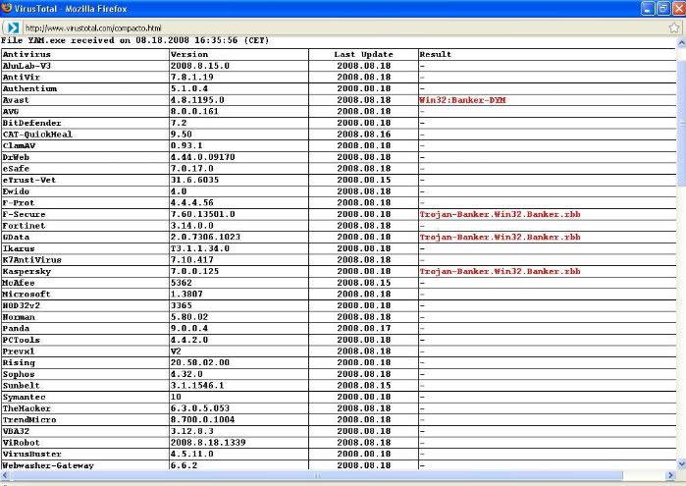Click the File YAM.exe received heading
686x486 pixels.
(x=134, y=40)
